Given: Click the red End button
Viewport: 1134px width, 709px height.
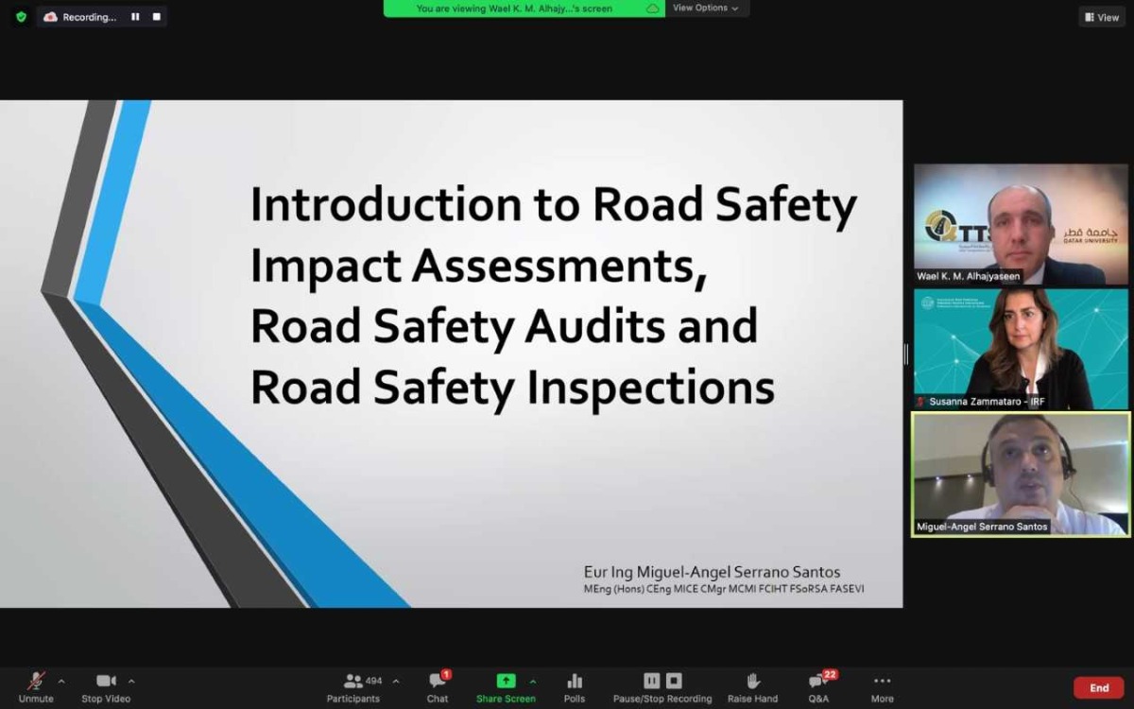Looking at the screenshot, I should [x=1098, y=687].
